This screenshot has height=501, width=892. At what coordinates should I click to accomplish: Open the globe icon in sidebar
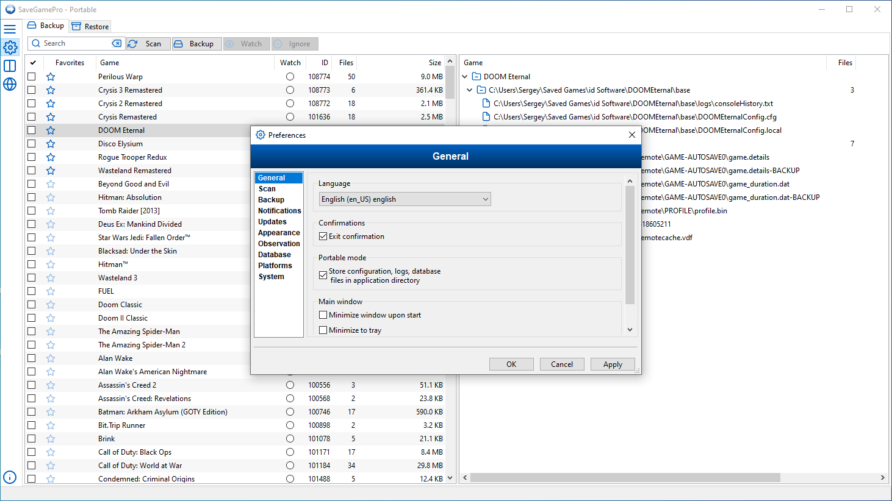tap(10, 84)
